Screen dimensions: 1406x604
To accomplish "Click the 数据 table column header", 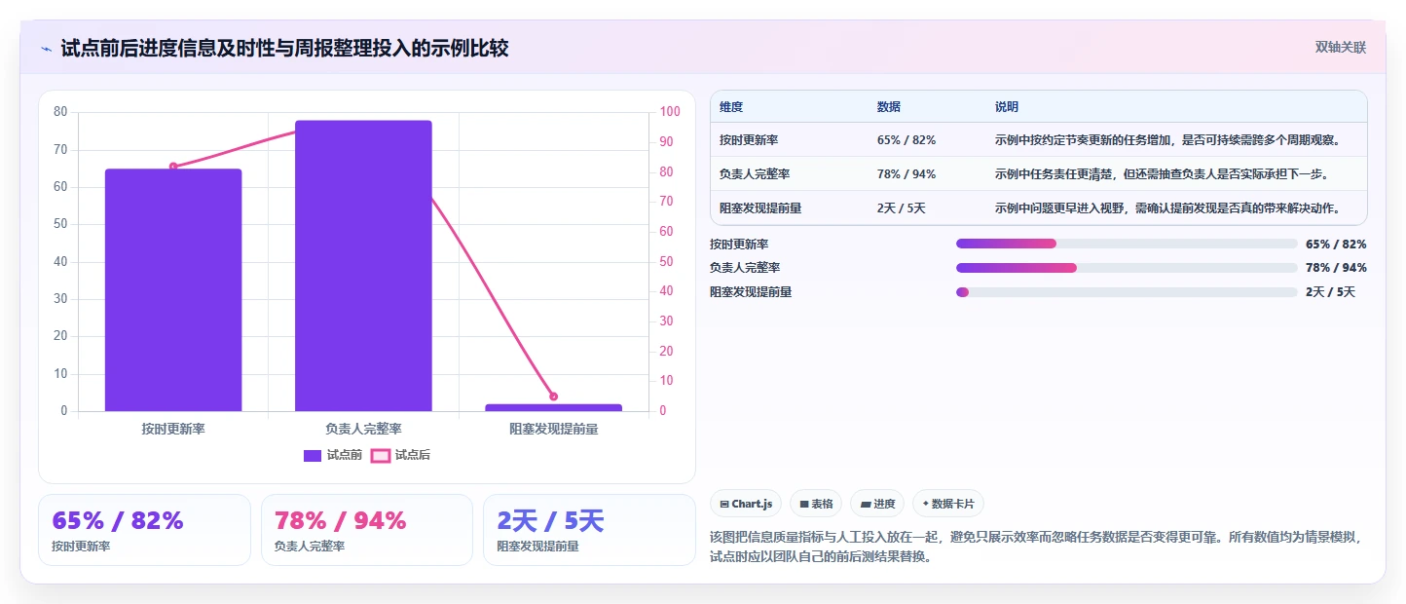I will click(x=889, y=107).
